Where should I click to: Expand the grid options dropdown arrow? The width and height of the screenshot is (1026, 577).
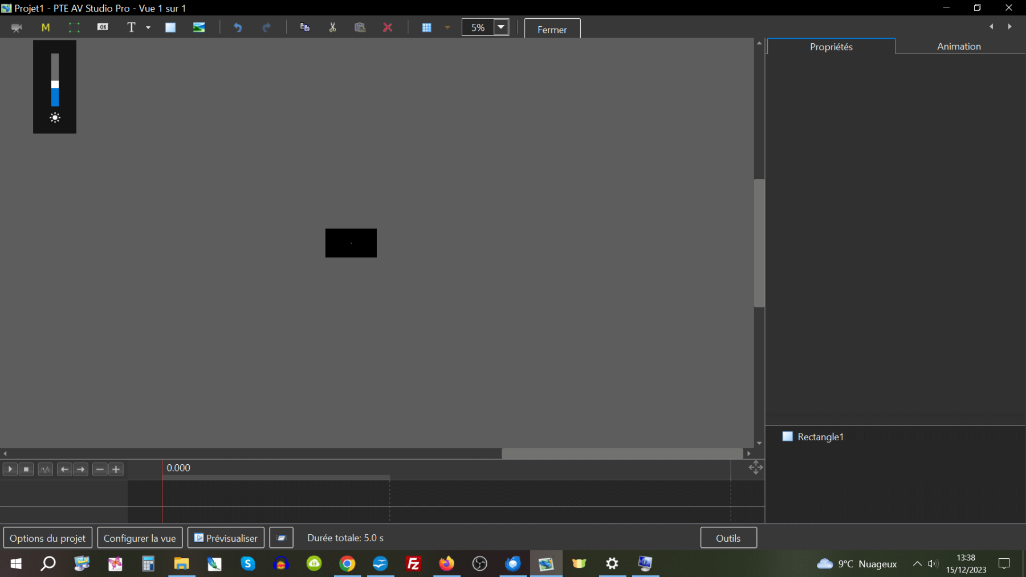(x=447, y=27)
